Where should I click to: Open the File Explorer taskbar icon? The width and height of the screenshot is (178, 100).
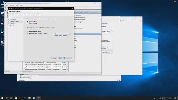(29, 98)
